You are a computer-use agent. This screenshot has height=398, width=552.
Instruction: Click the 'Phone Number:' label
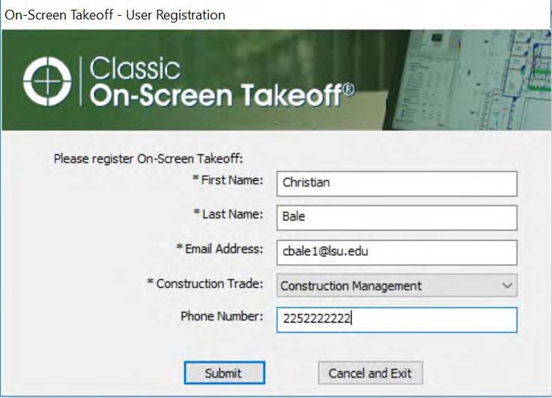tap(222, 316)
